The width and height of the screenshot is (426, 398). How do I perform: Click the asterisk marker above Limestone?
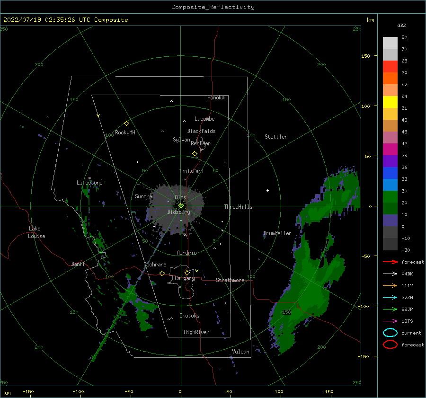pos(89,178)
